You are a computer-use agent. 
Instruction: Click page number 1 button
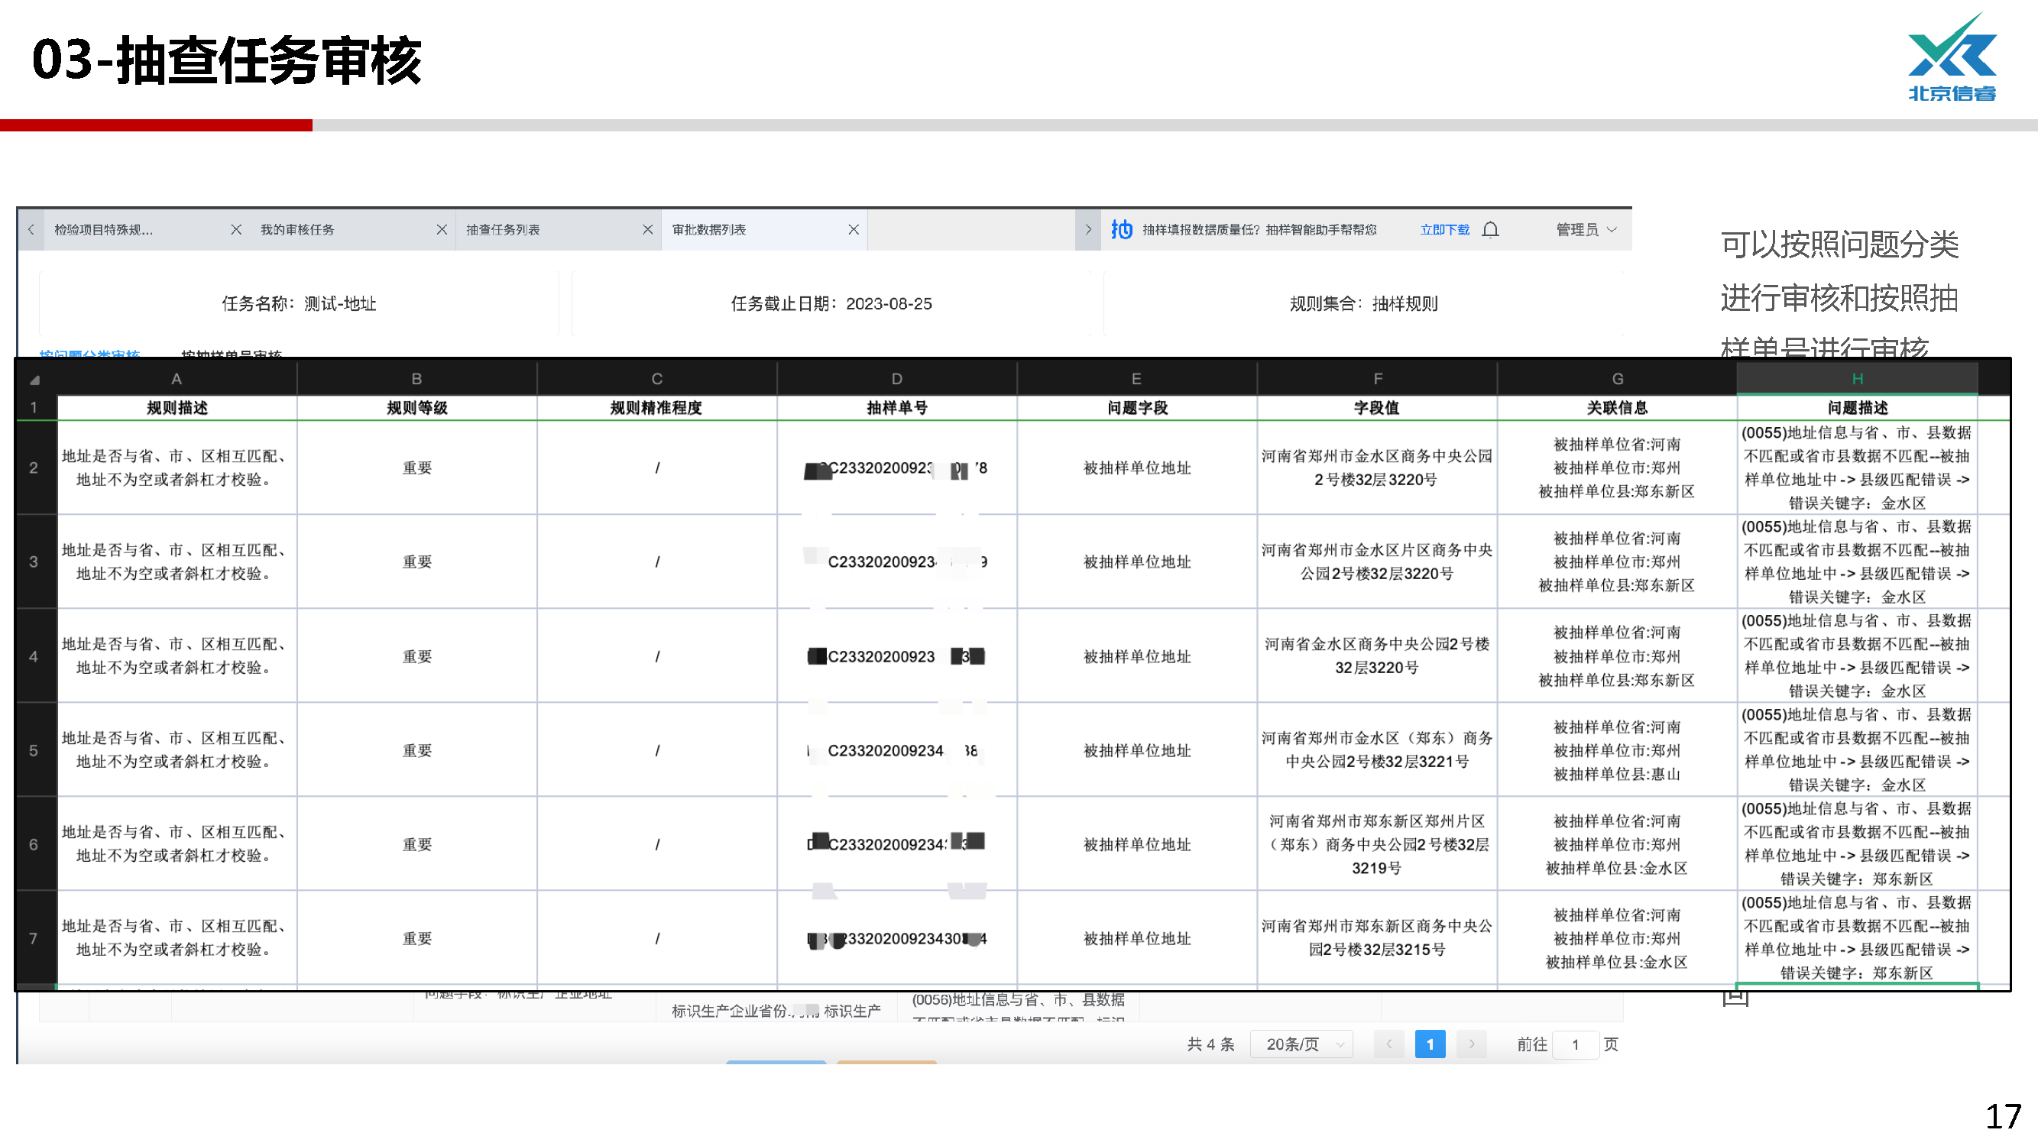[x=1430, y=1044]
